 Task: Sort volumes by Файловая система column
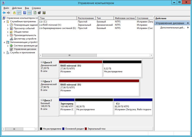tap(125, 18)
